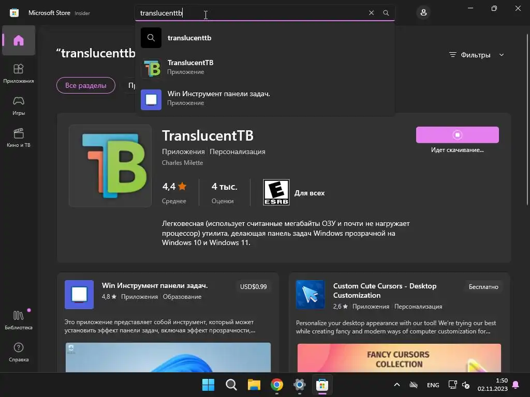Clear the search box with the X icon
The height and width of the screenshot is (397, 530).
point(371,13)
